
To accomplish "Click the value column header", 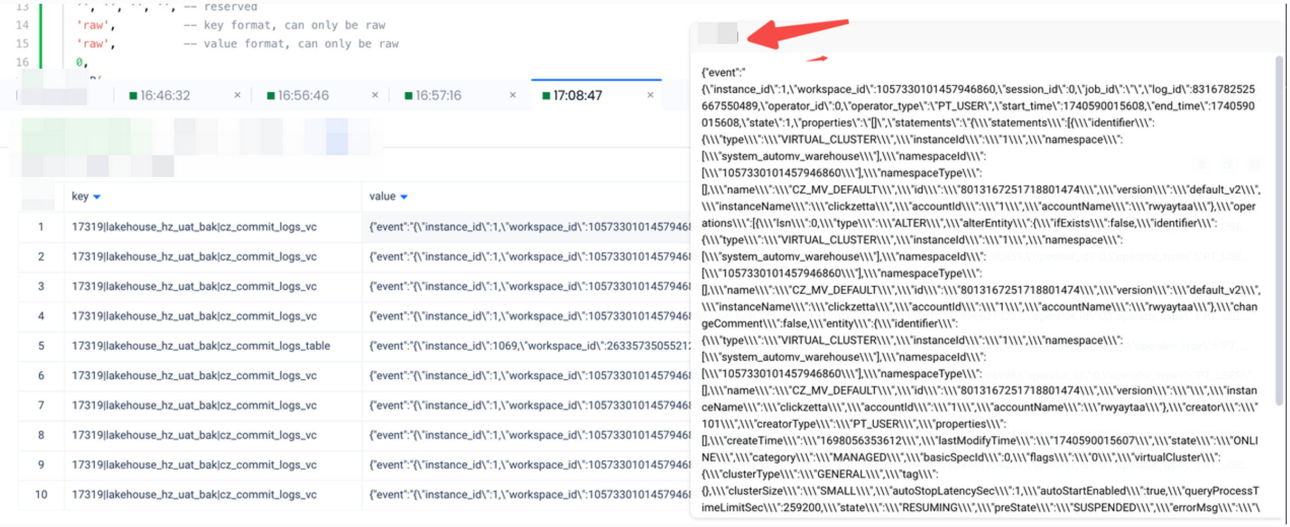I will tap(382, 196).
